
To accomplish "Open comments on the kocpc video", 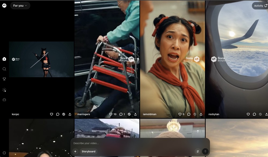I will click(58, 114).
